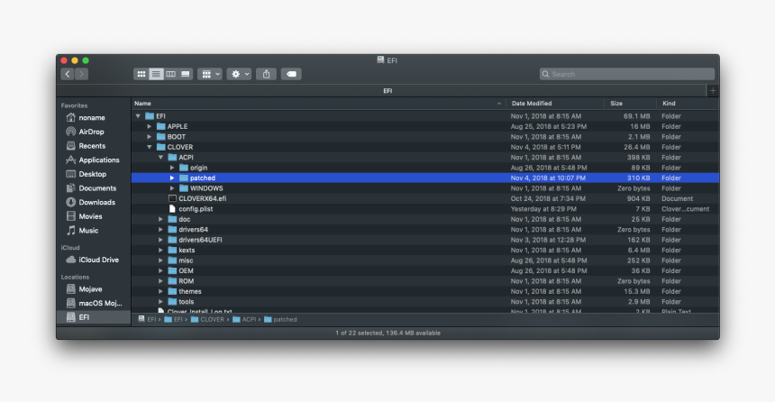Open Recents in the sidebar
This screenshot has height=402, width=775.
tap(94, 146)
